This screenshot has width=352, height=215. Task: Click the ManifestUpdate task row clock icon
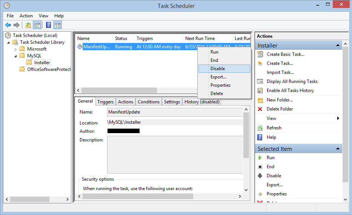80,47
